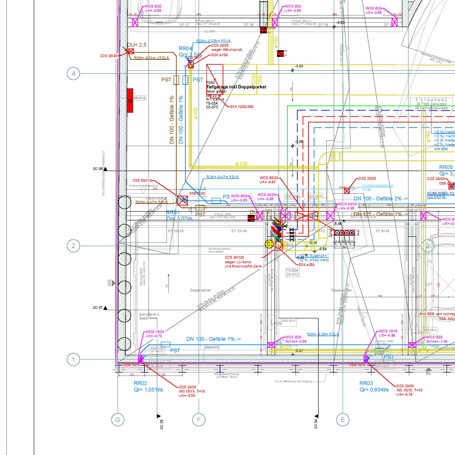455x455 pixels.
Task: Select the RR02 drain label
Action: point(140,383)
